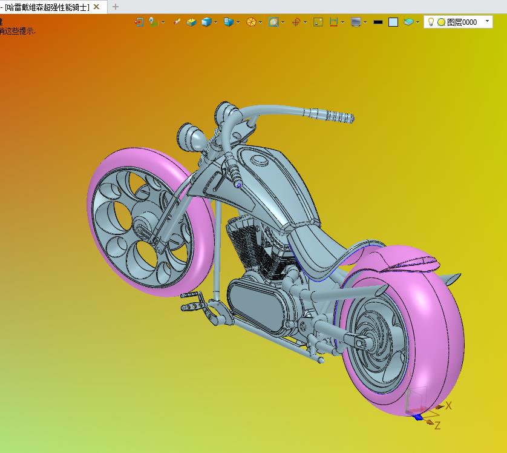Click the lamp and landscape scene icon
The width and height of the screenshot is (507, 453).
pyautogui.click(x=153, y=22)
